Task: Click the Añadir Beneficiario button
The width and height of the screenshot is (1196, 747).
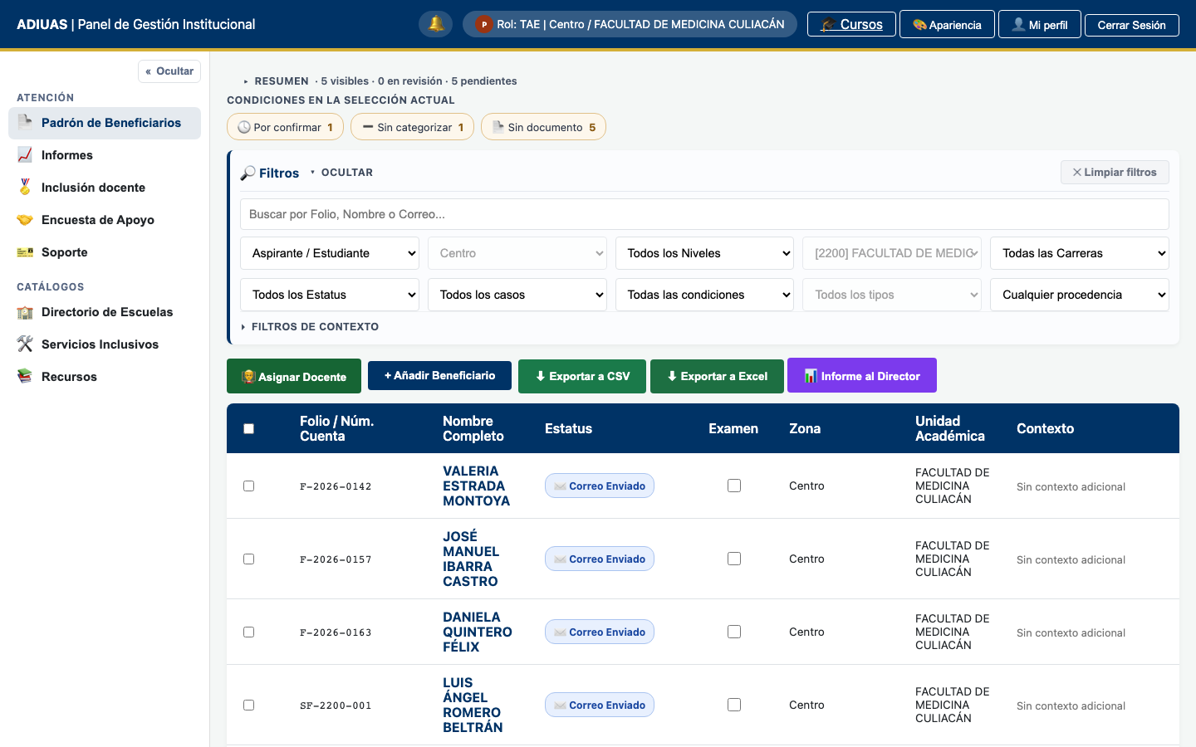Action: pyautogui.click(x=439, y=375)
